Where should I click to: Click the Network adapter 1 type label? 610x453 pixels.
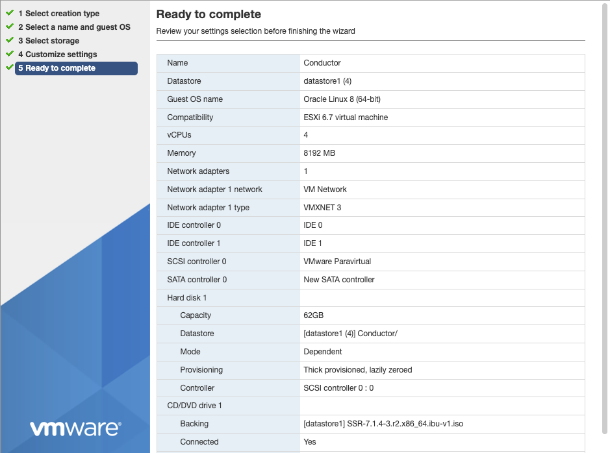point(208,208)
